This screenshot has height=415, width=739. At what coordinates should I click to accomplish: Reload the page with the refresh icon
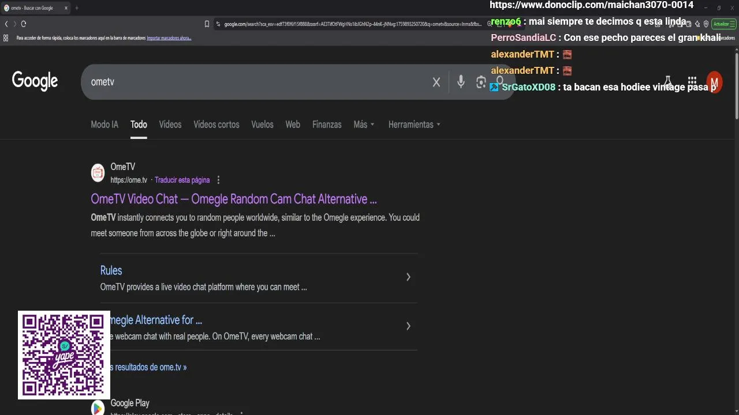click(x=24, y=24)
